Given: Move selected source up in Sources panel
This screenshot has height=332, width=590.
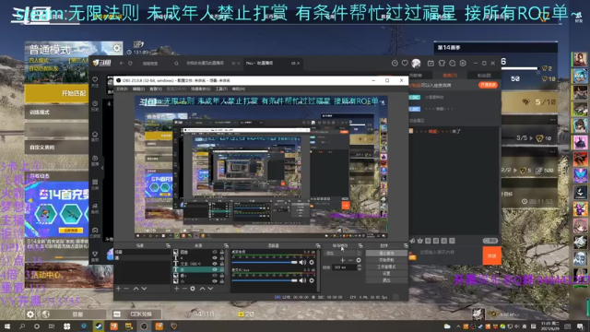Looking at the screenshot, I should [202, 289].
